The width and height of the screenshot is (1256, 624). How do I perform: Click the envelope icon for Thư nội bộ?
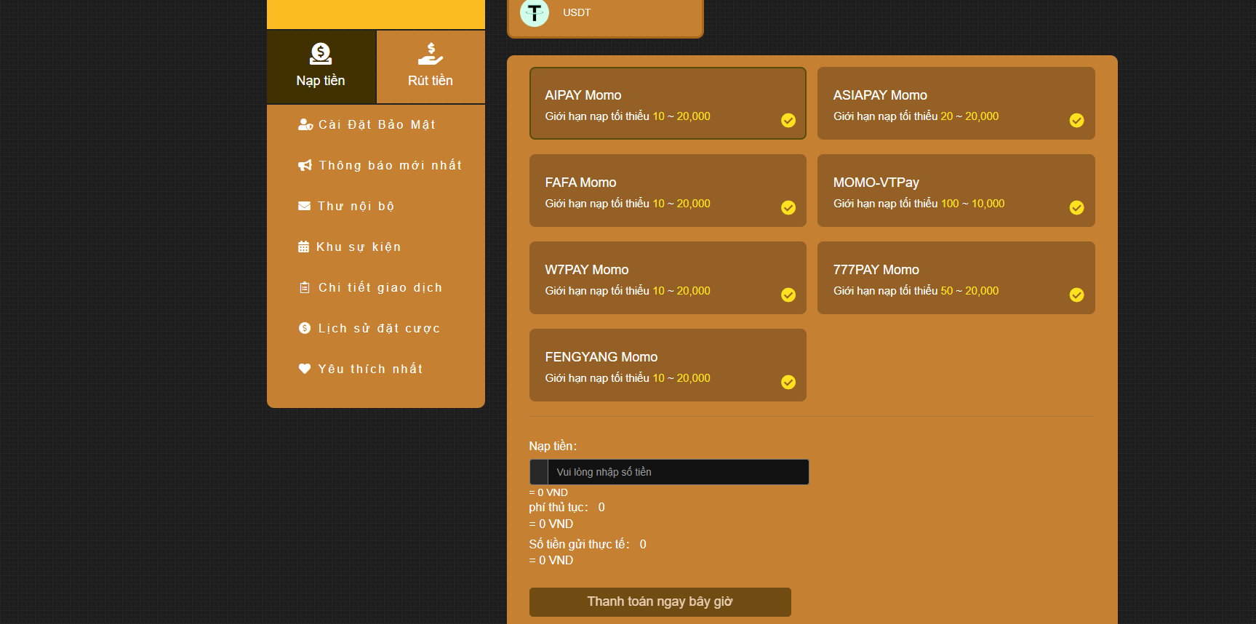(x=304, y=206)
